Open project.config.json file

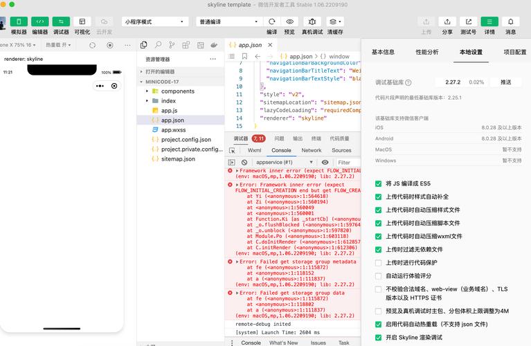[x=186, y=140]
